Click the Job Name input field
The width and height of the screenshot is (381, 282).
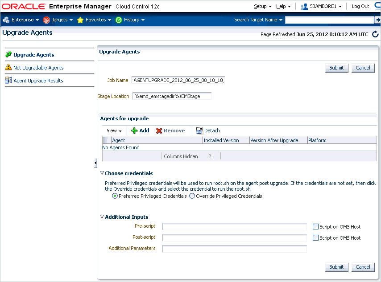click(x=178, y=80)
